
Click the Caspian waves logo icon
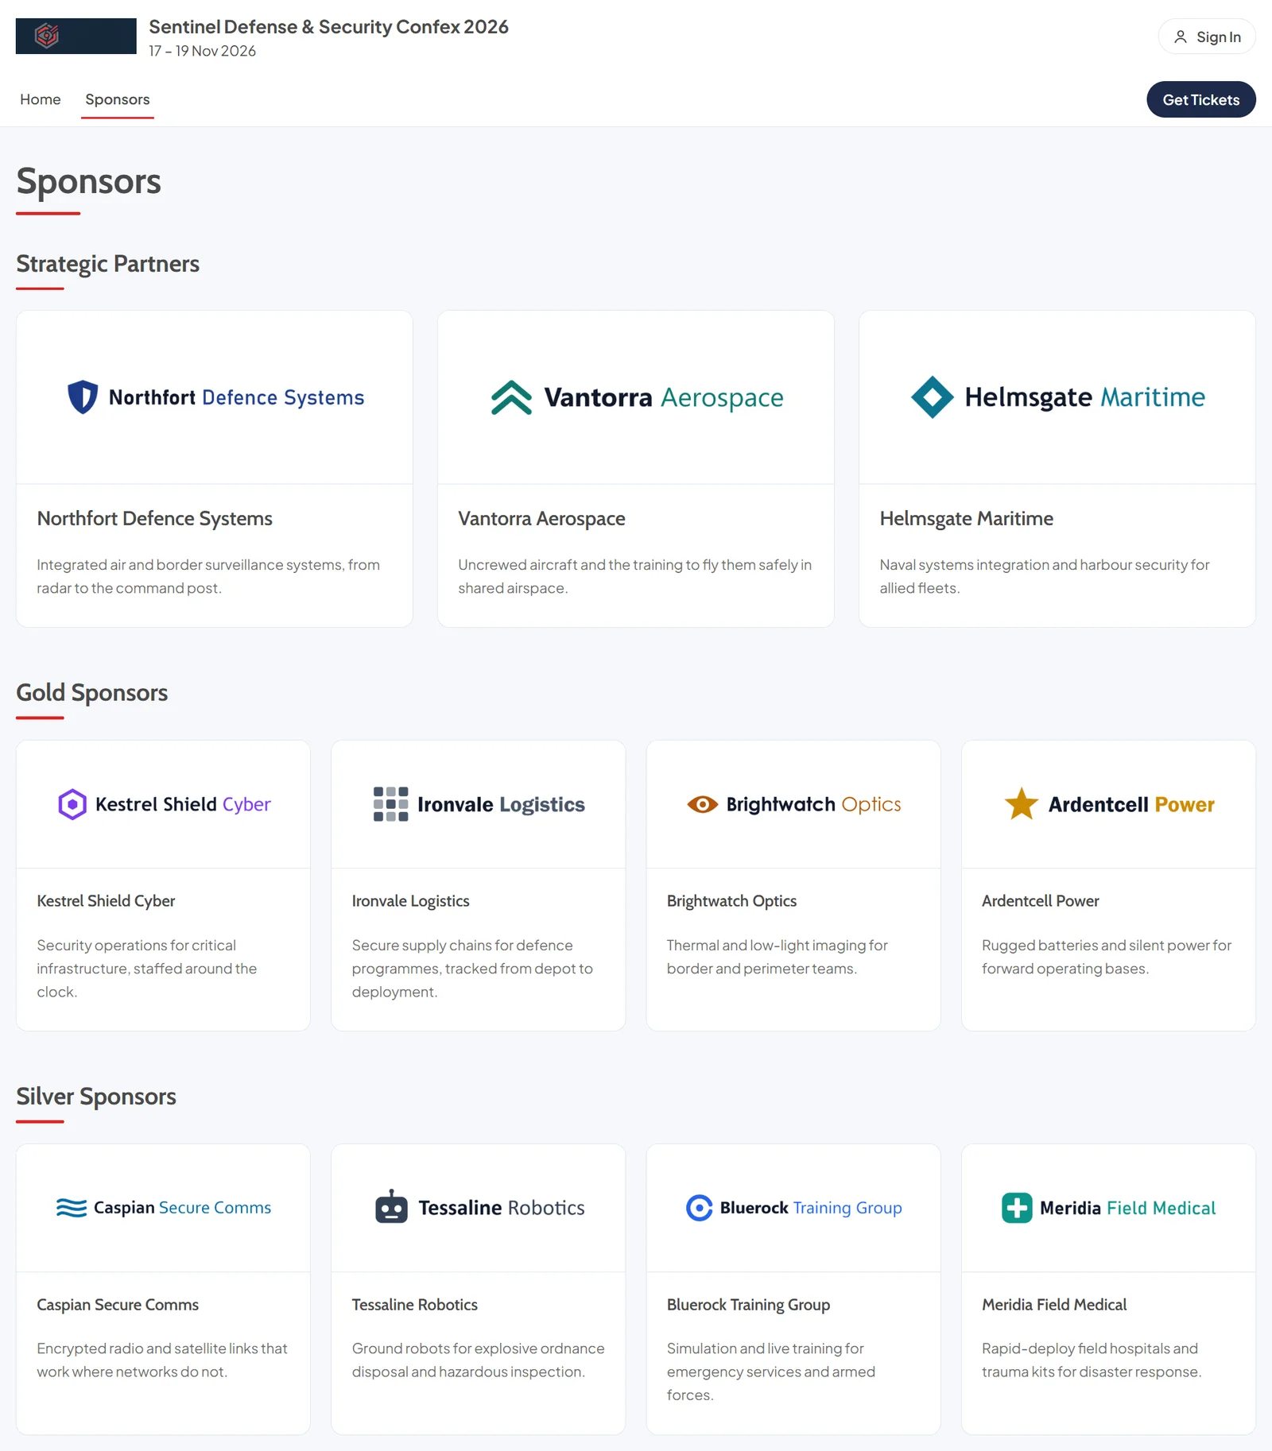[71, 1208]
